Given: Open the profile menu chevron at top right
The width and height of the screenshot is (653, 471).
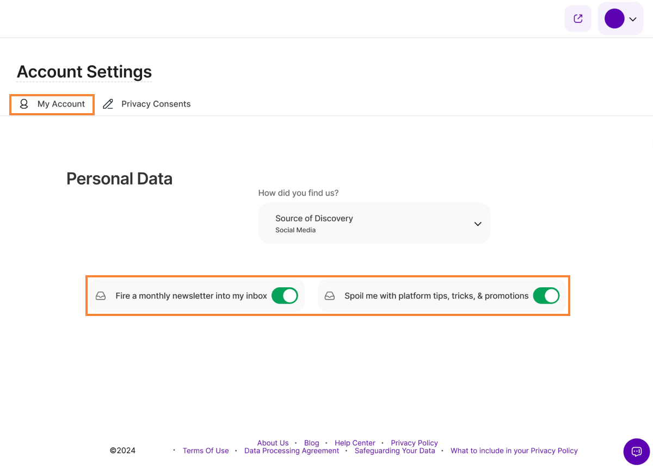Looking at the screenshot, I should tap(632, 19).
